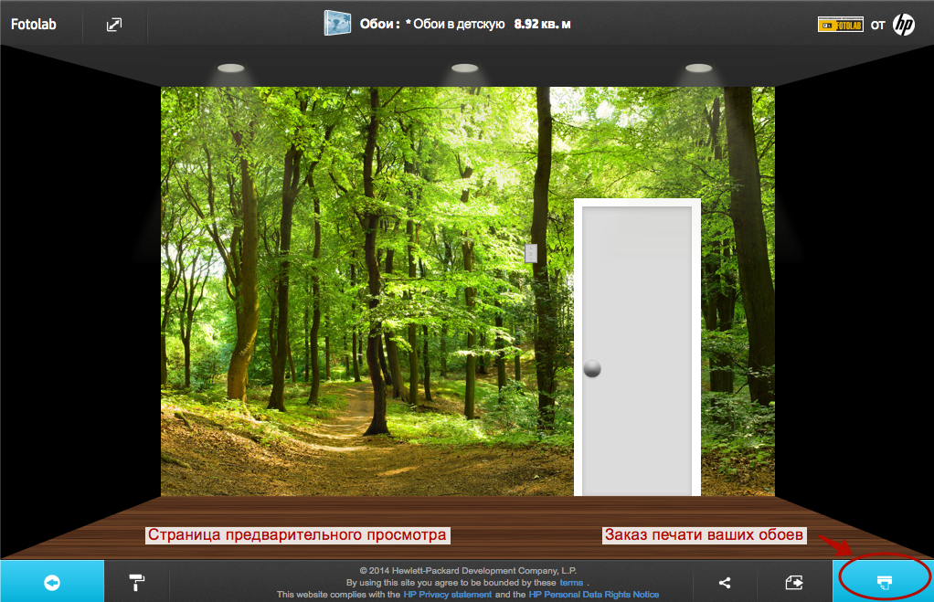Click the HP logo
Image resolution: width=934 pixels, height=602 pixels.
point(904,25)
